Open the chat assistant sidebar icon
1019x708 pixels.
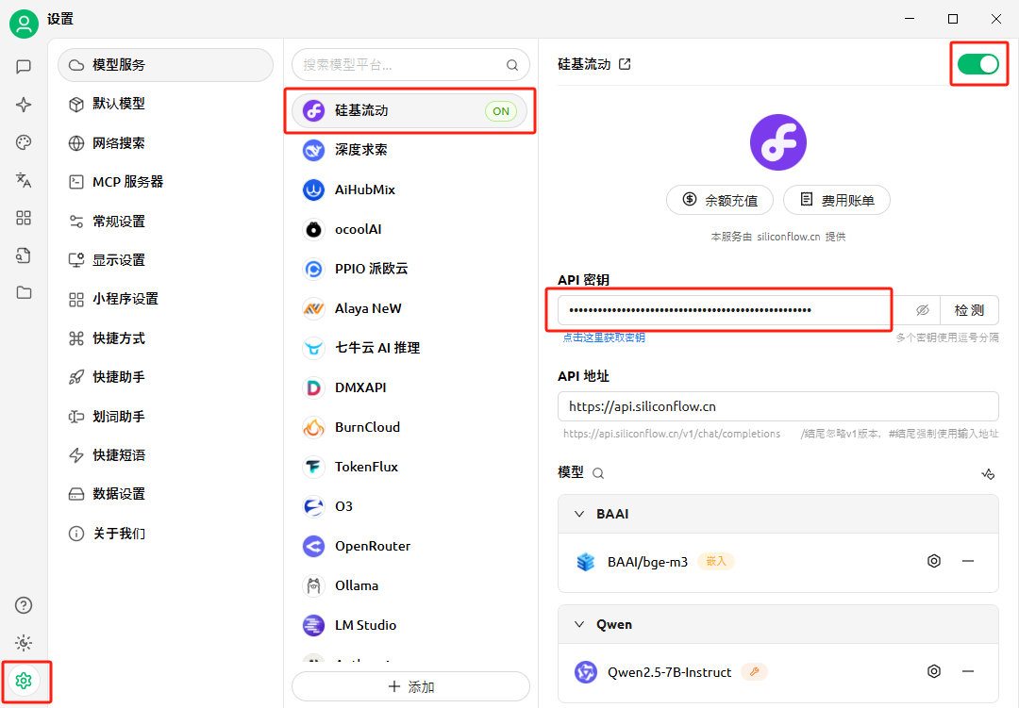pos(24,66)
